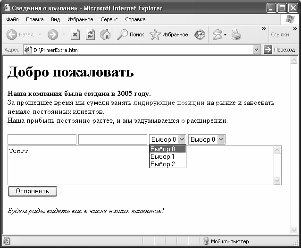301x248 pixels.
Task: Open Favorites (Избранное) star toolbar button
Action: click(x=169, y=34)
